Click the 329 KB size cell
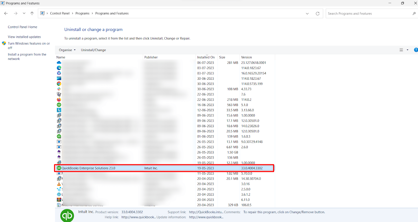 click(x=233, y=205)
